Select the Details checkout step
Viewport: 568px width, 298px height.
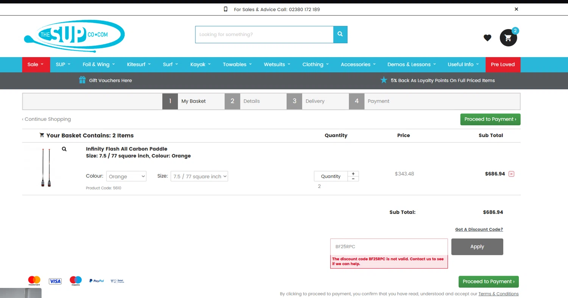click(x=255, y=101)
